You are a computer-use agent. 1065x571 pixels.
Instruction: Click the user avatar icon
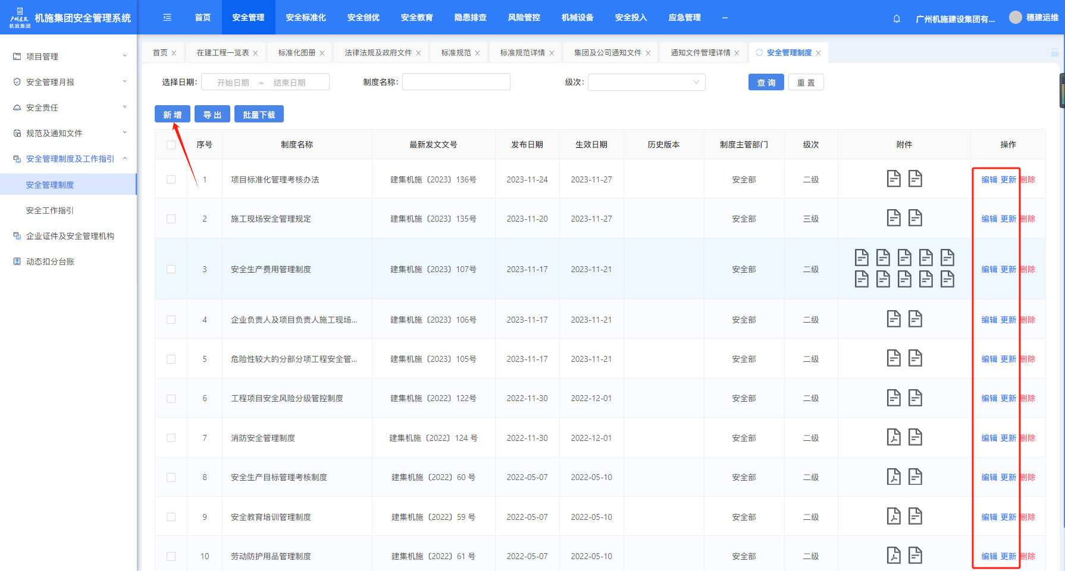pyautogui.click(x=1015, y=18)
